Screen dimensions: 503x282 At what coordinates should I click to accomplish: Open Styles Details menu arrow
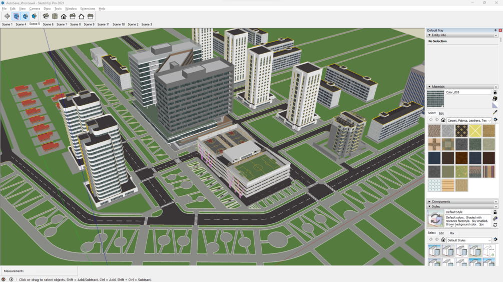pos(495,240)
